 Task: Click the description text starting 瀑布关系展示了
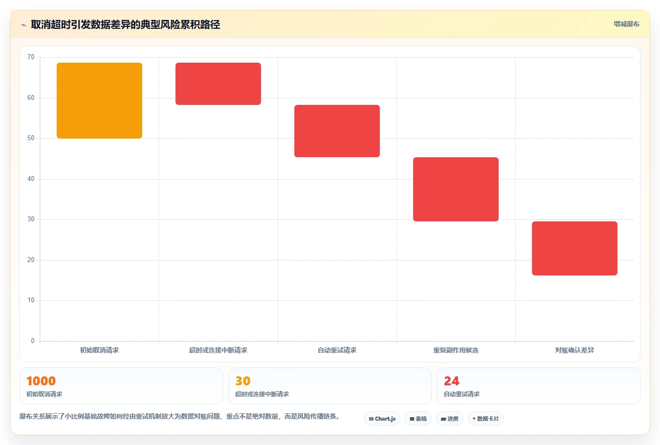pyautogui.click(x=180, y=417)
